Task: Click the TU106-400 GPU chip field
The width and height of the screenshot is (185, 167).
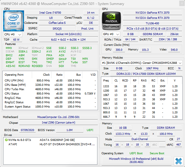Action: [x=152, y=23]
